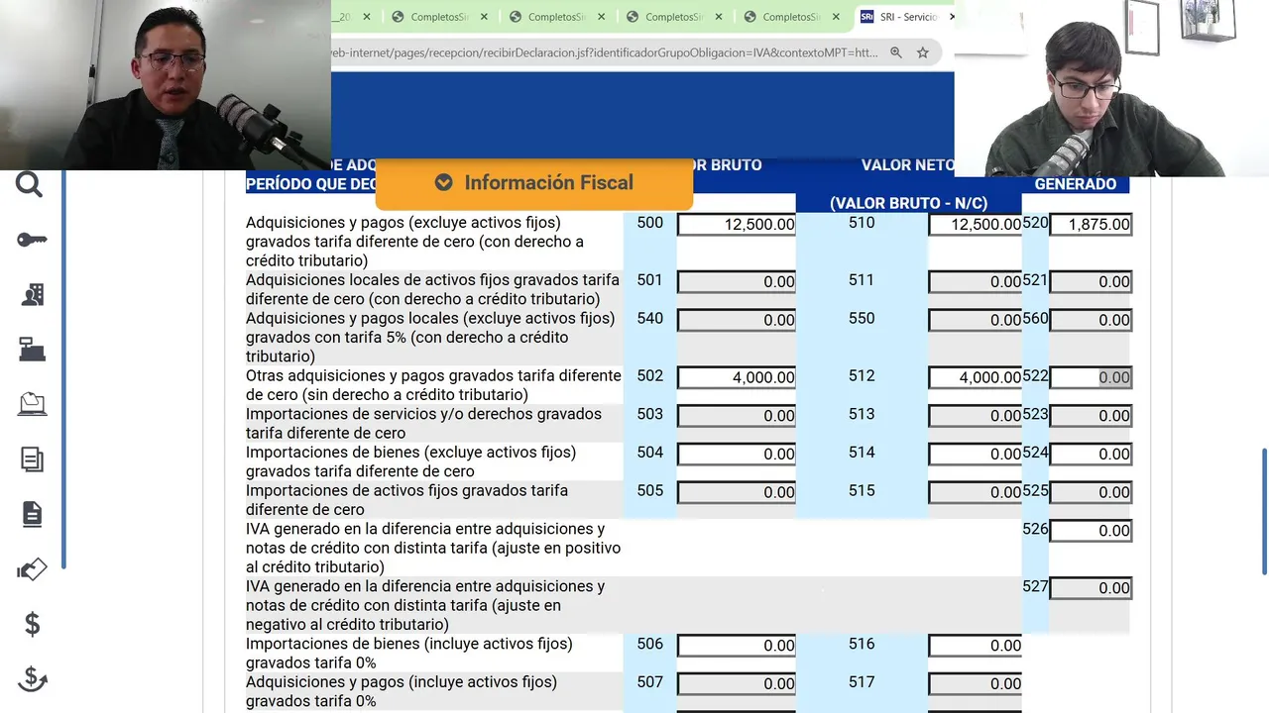The width and height of the screenshot is (1269, 713).
Task: Select field 540 gross value input
Action: tap(737, 320)
